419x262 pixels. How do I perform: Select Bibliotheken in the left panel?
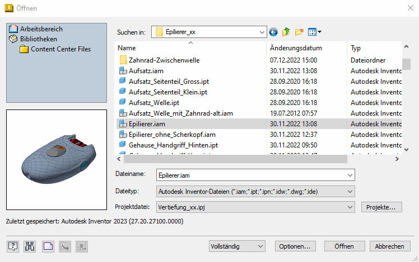(38, 39)
